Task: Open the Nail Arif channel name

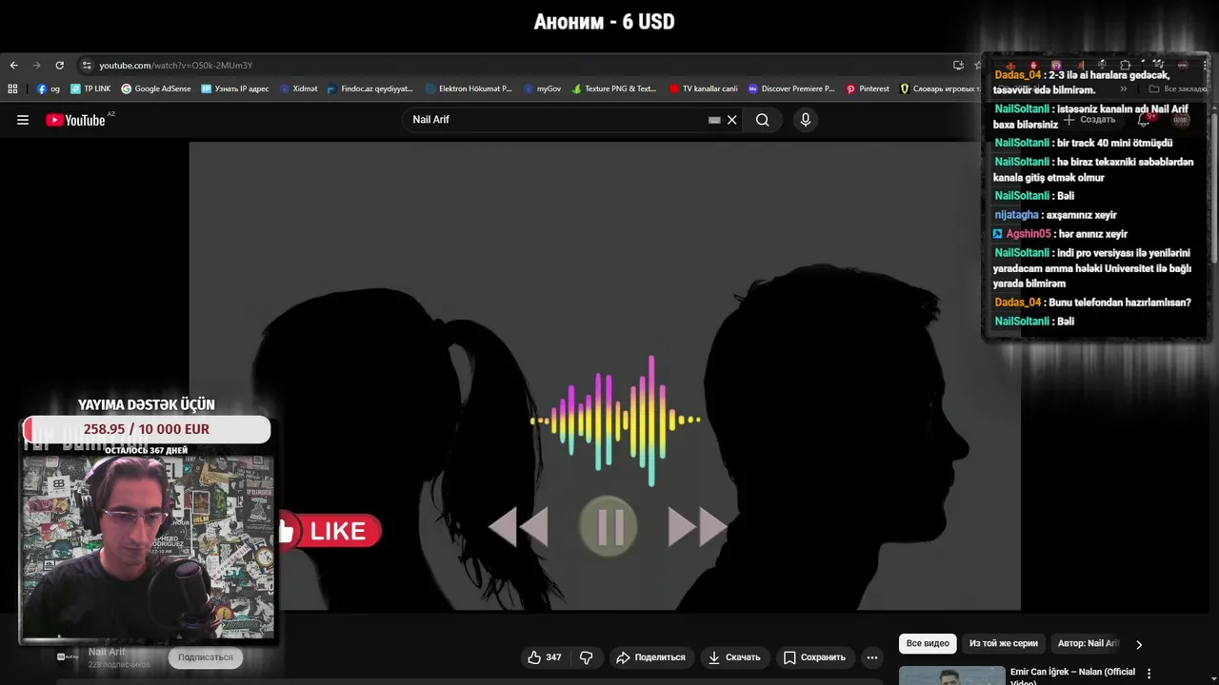Action: point(107,652)
